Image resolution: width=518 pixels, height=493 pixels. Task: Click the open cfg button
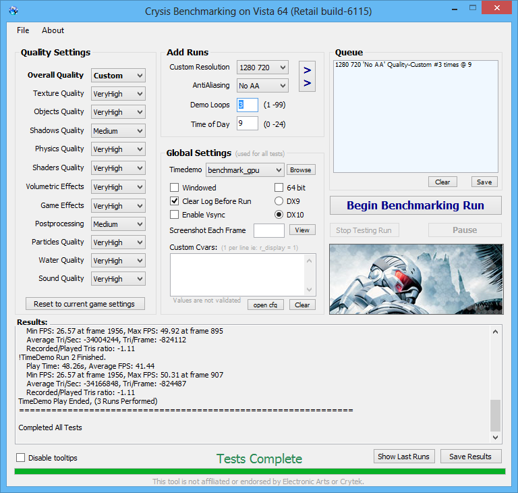tap(265, 305)
